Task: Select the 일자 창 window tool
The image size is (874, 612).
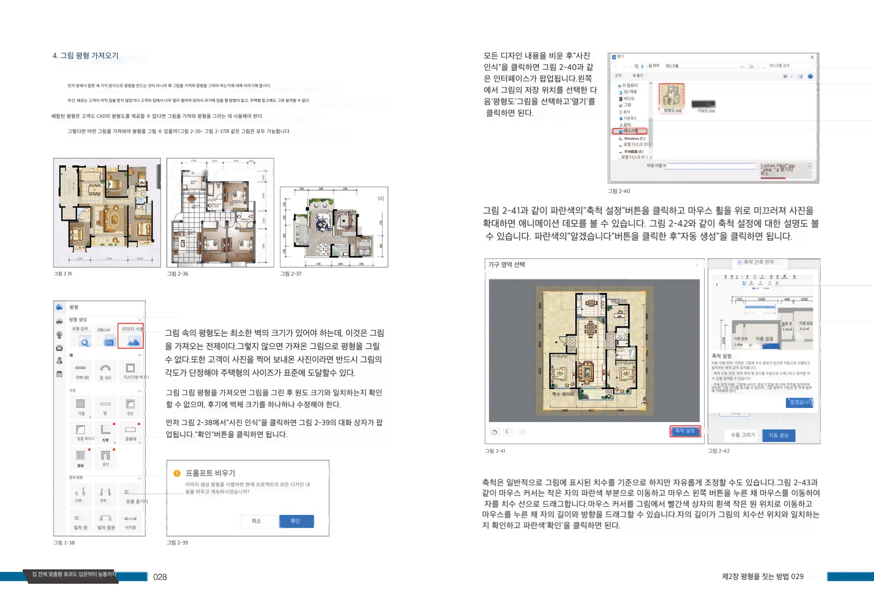Action: 81,522
